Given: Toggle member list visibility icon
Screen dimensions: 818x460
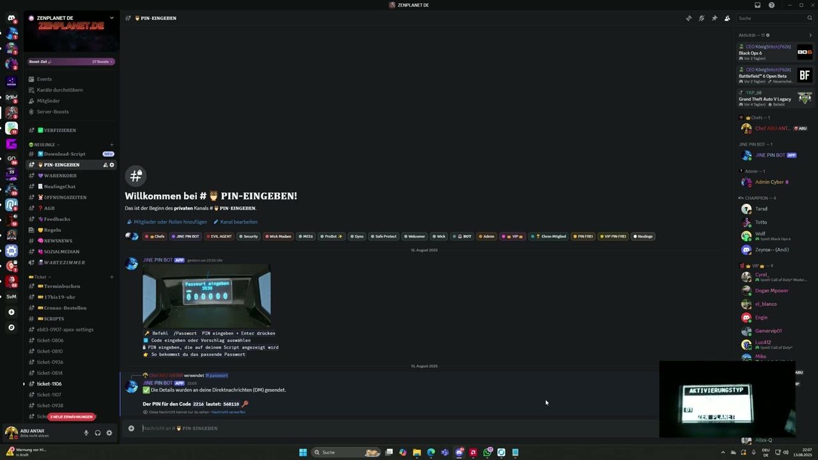Looking at the screenshot, I should (x=727, y=19).
